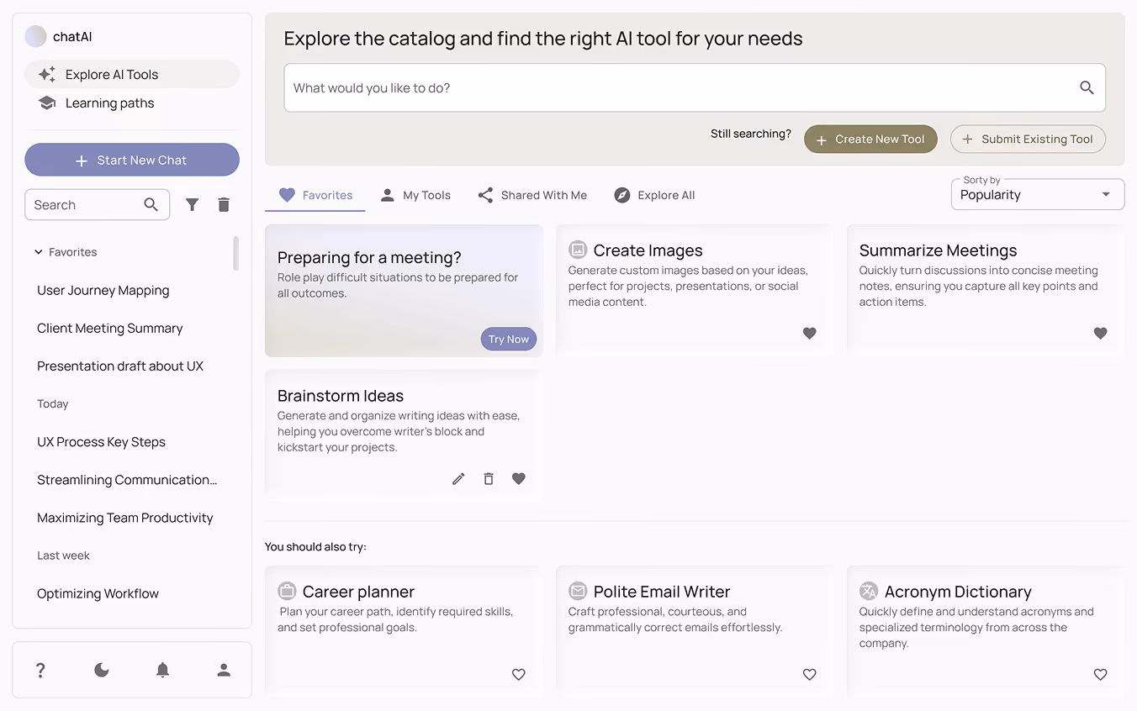Click the trash icon beside sidebar search
The width and height of the screenshot is (1137, 711).
224,204
